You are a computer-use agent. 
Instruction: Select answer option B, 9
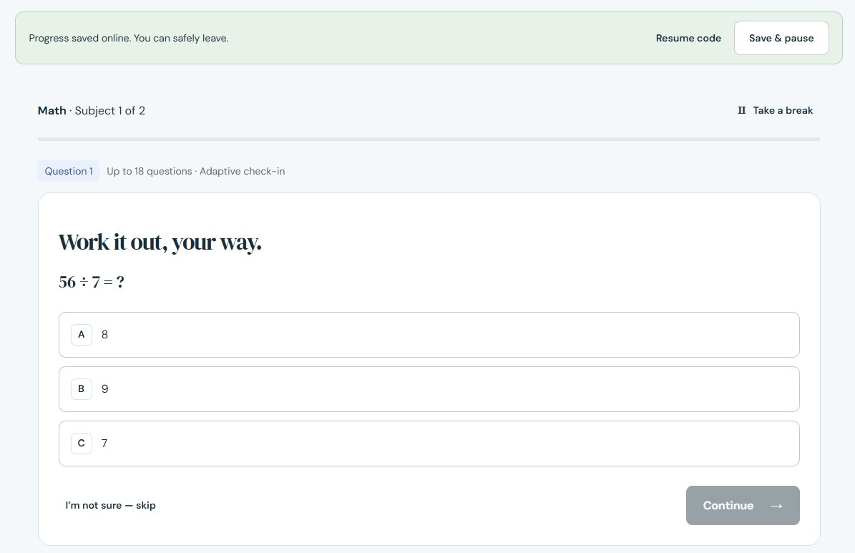click(429, 389)
